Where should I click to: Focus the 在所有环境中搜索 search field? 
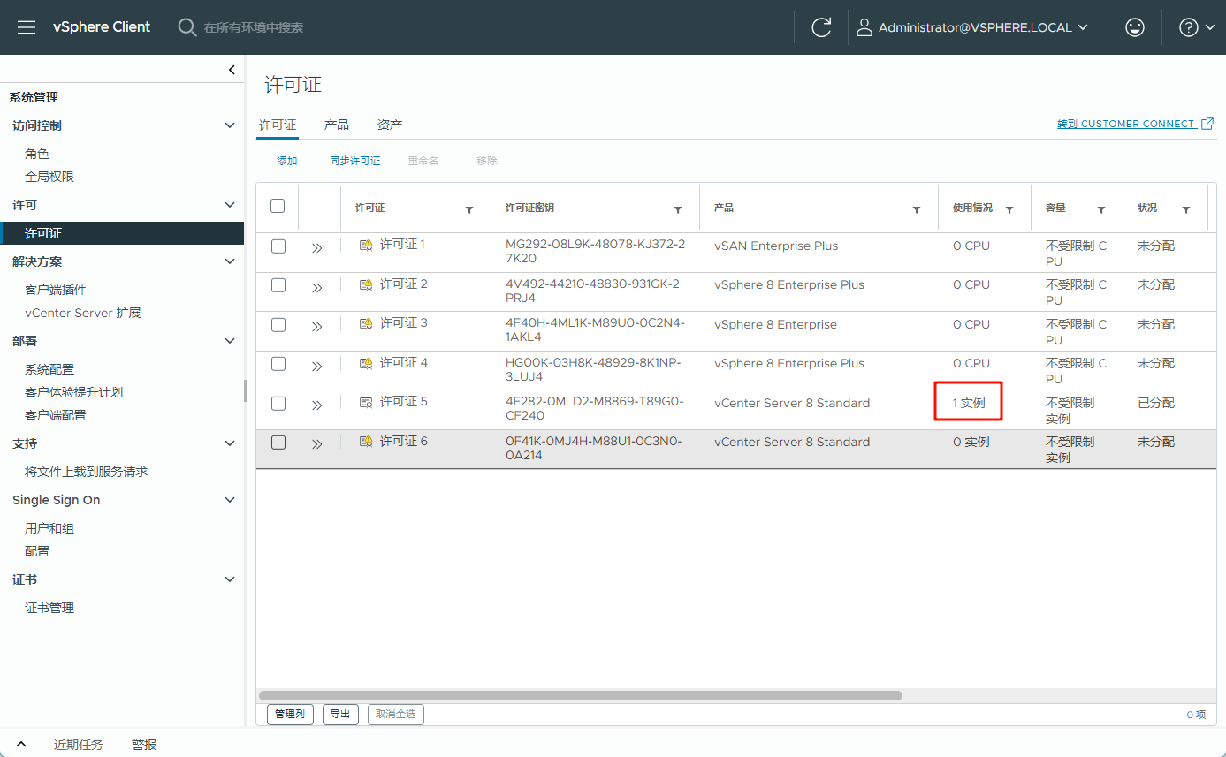coord(254,27)
